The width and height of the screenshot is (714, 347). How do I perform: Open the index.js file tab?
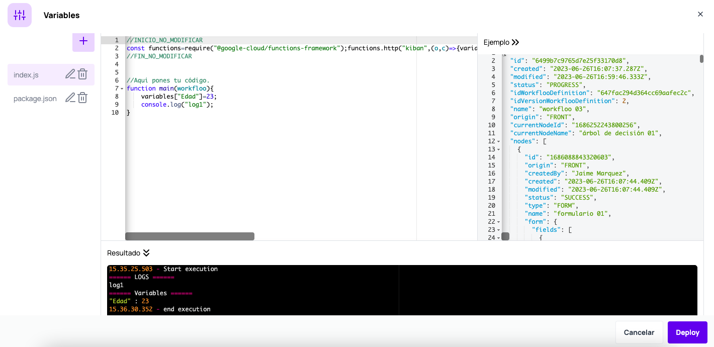[x=26, y=75]
